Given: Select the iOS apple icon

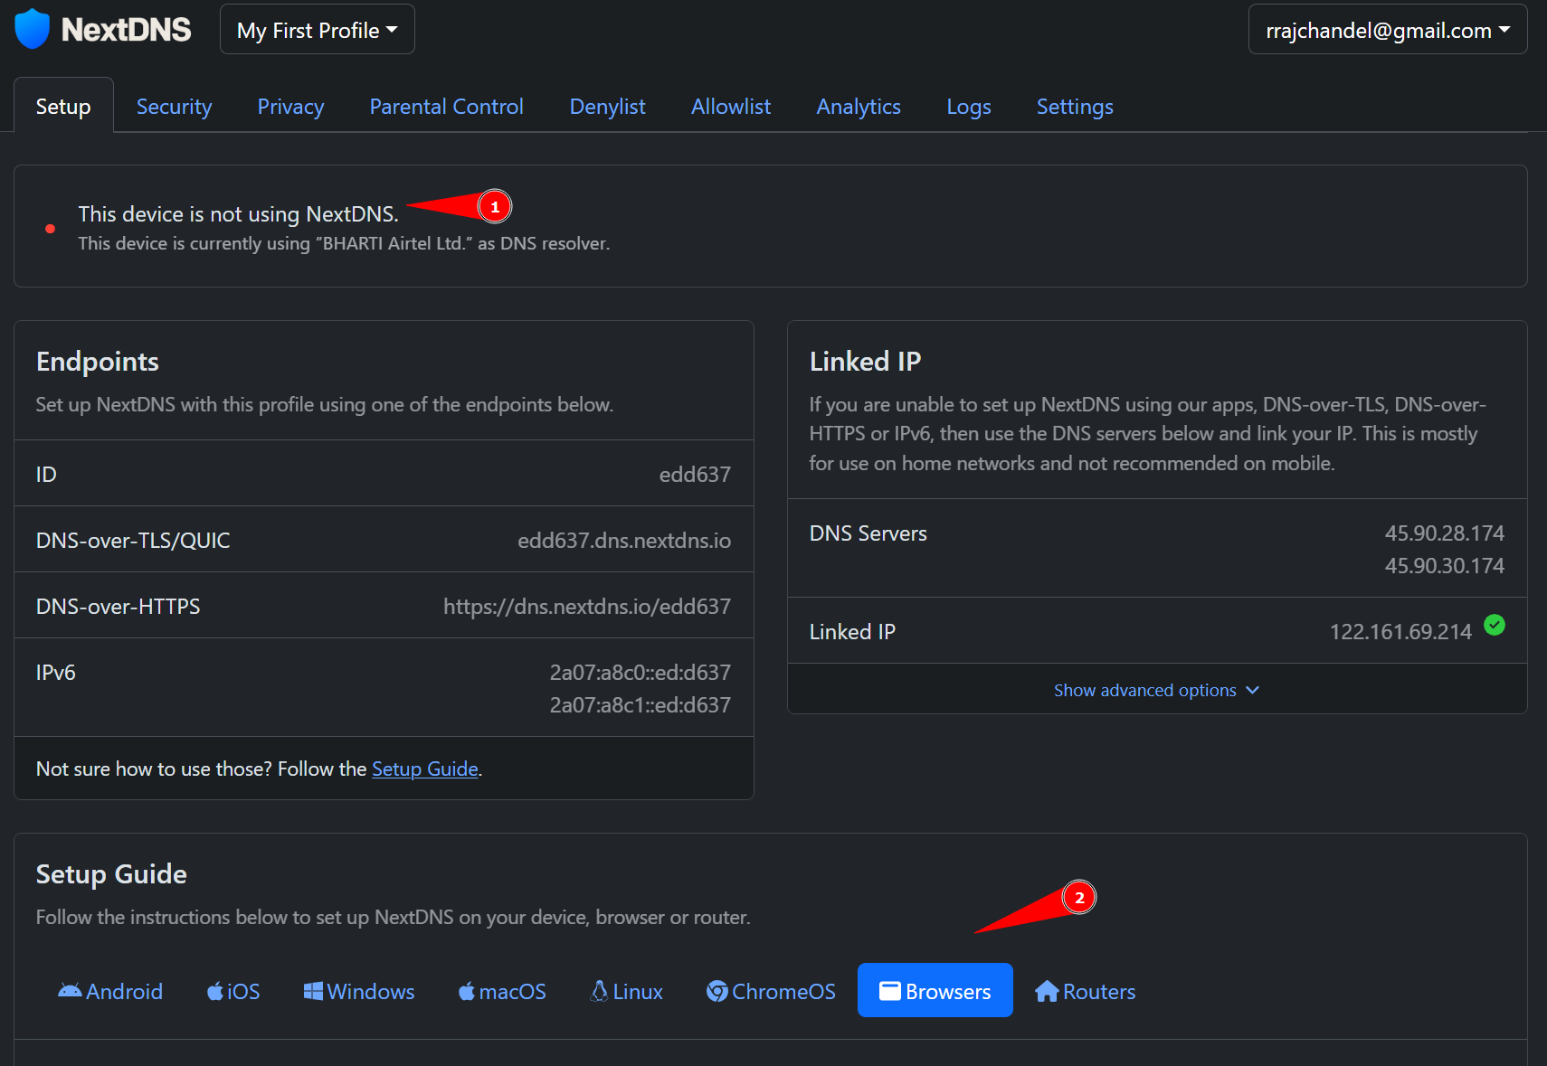Looking at the screenshot, I should 215,992.
